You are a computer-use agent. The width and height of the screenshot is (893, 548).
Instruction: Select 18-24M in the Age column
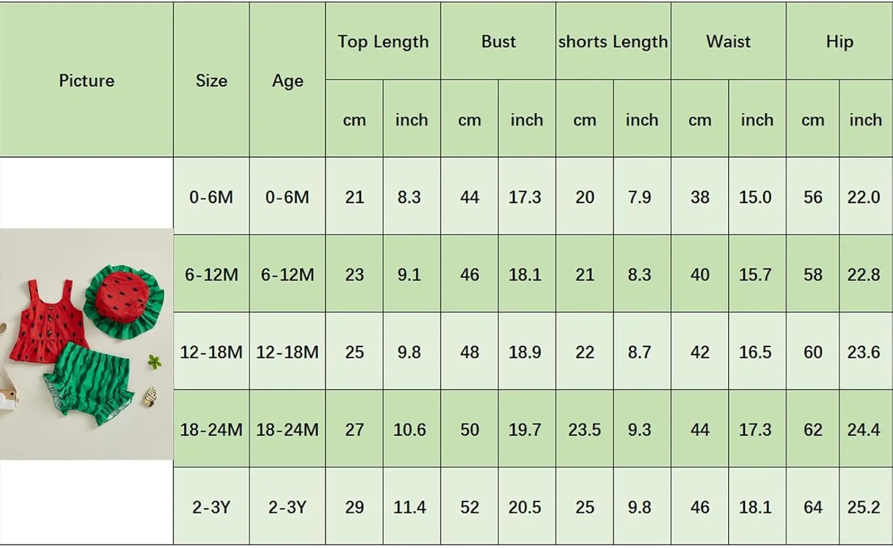(x=288, y=429)
